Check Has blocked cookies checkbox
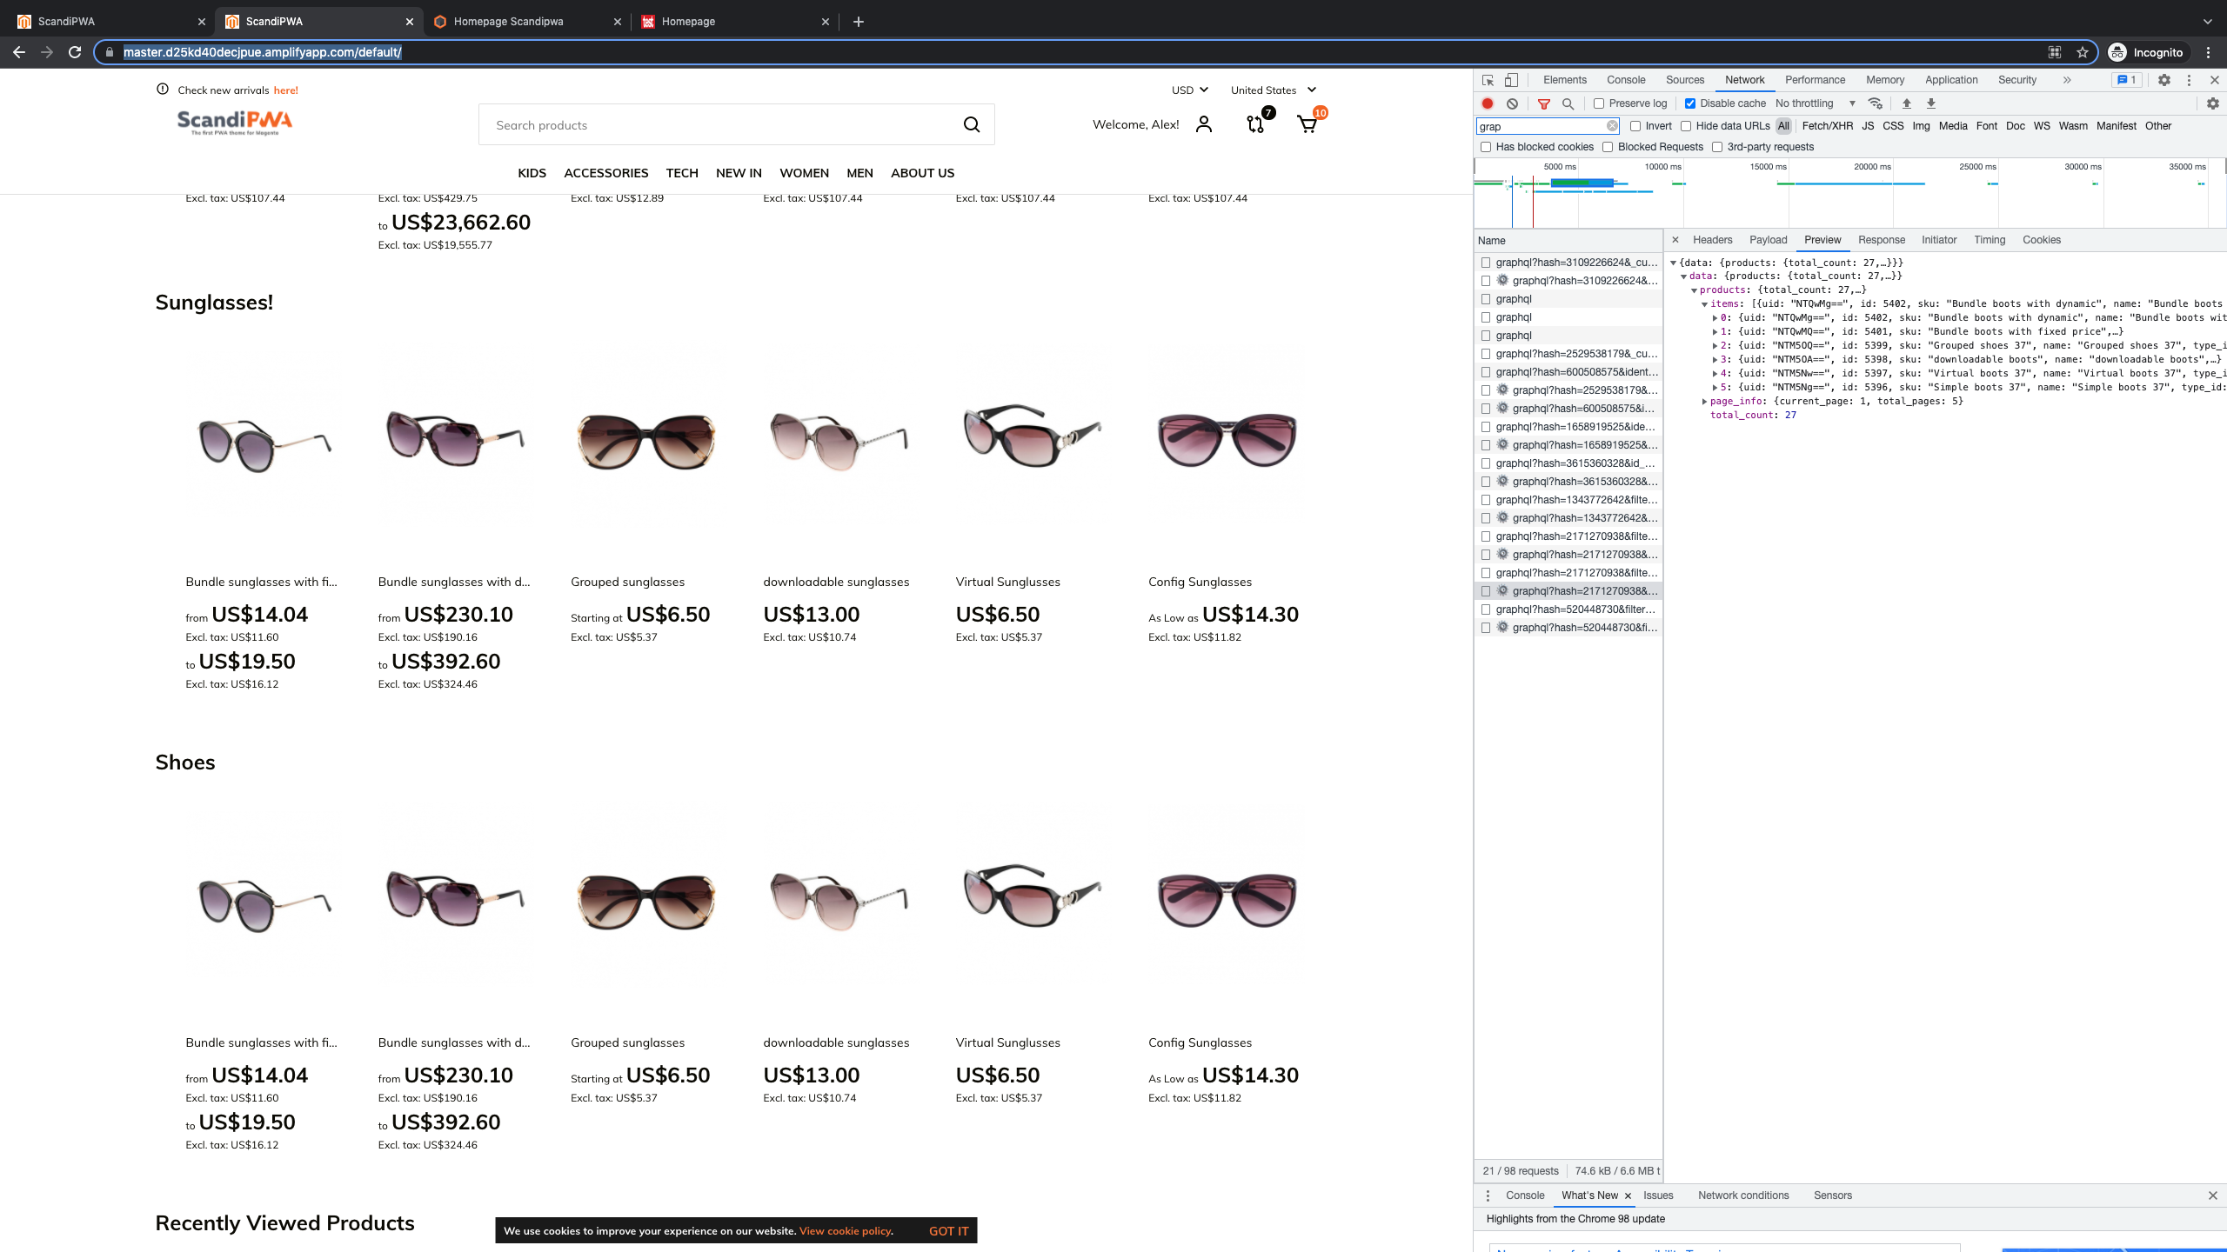Screen dimensions: 2227x1252 point(1486,147)
